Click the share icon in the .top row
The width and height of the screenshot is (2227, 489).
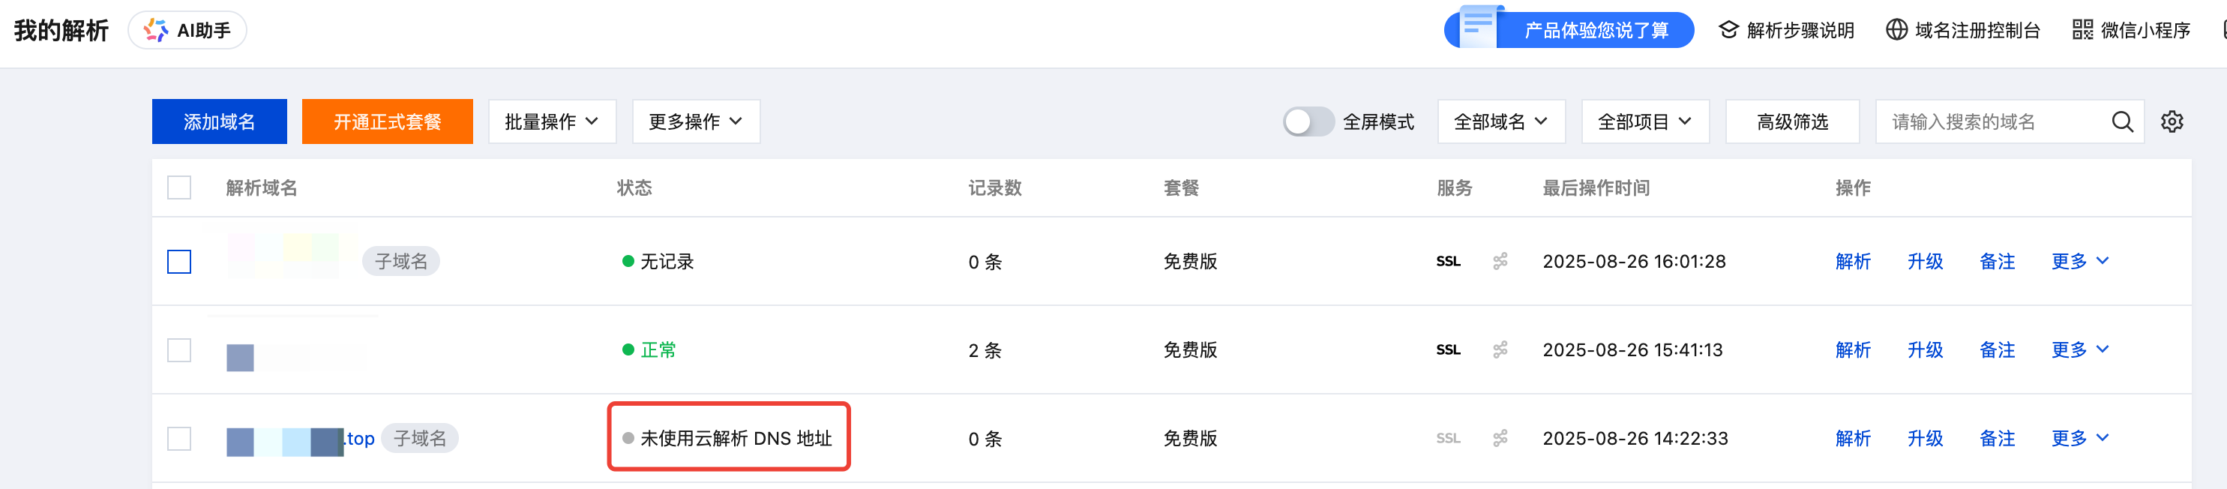pos(1500,439)
